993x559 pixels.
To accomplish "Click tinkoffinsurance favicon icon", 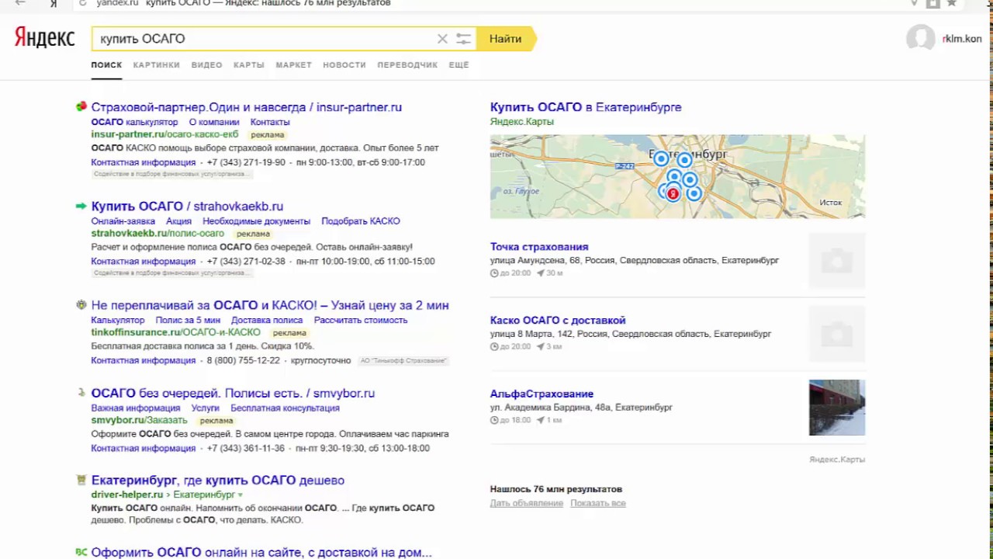I will point(81,305).
